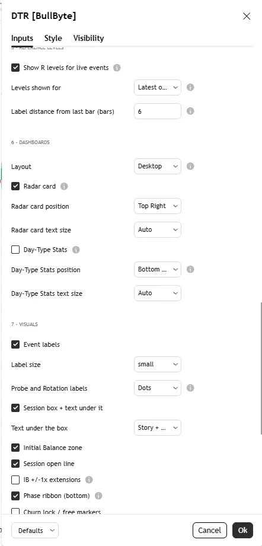Switch to the Inputs tab
Screen dimensions: 262x546
pos(23,39)
